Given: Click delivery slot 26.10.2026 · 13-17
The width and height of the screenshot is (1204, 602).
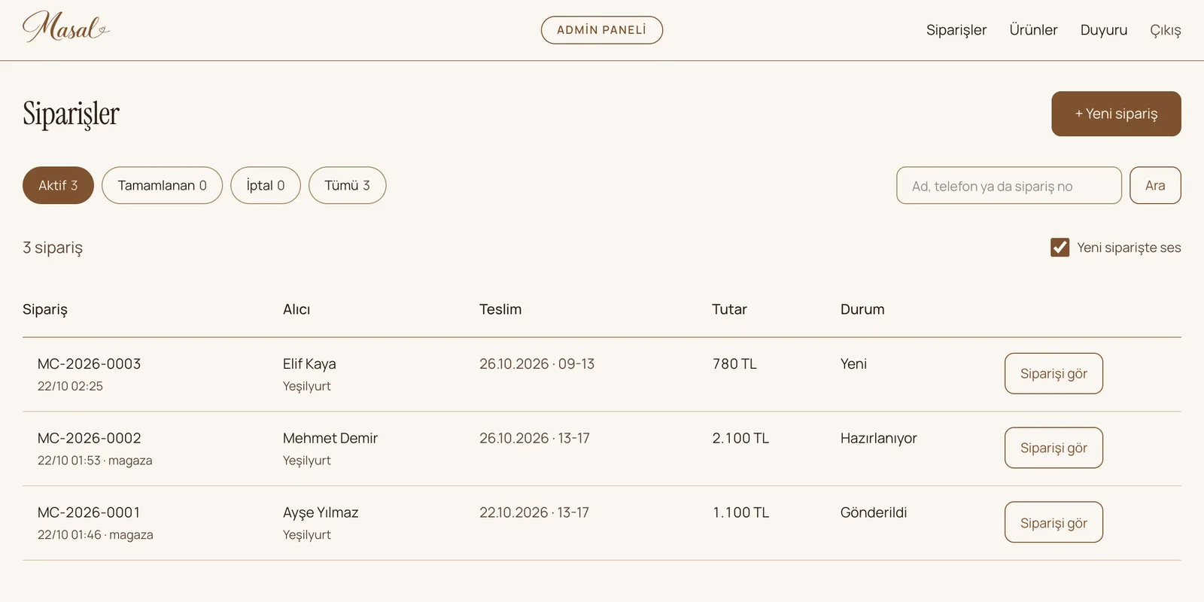Looking at the screenshot, I should point(534,438).
